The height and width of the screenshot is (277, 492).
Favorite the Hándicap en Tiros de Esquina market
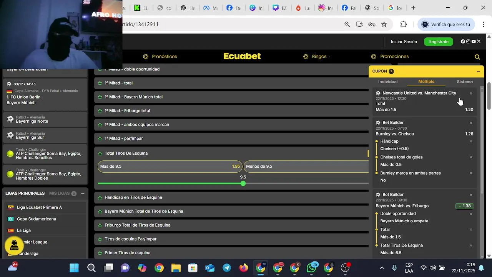tap(100, 197)
